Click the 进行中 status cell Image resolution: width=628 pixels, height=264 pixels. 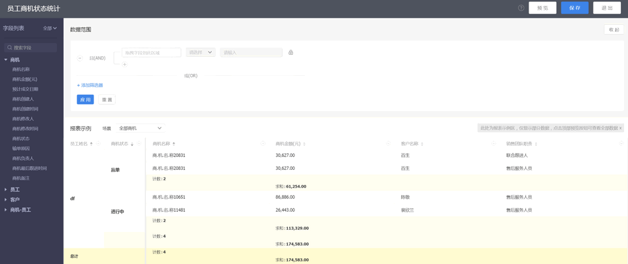(117, 212)
